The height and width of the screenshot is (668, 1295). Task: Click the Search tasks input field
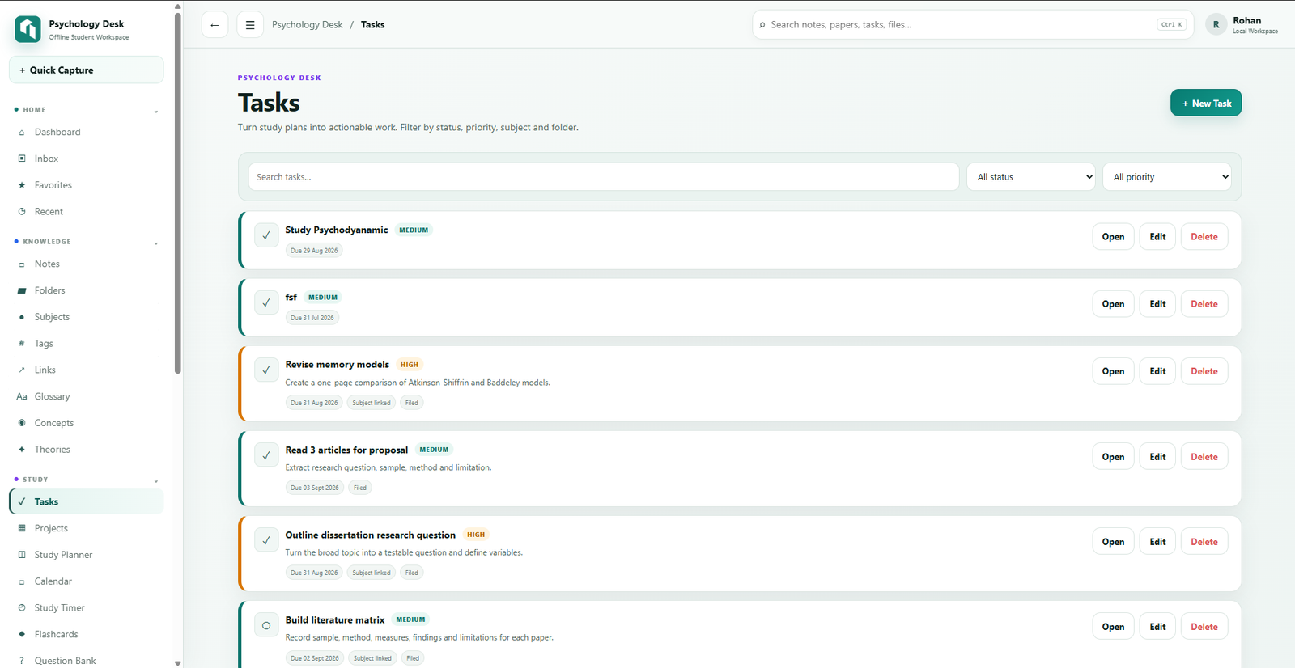[603, 177]
